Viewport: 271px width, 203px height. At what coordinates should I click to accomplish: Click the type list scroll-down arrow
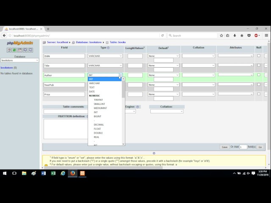[123, 144]
